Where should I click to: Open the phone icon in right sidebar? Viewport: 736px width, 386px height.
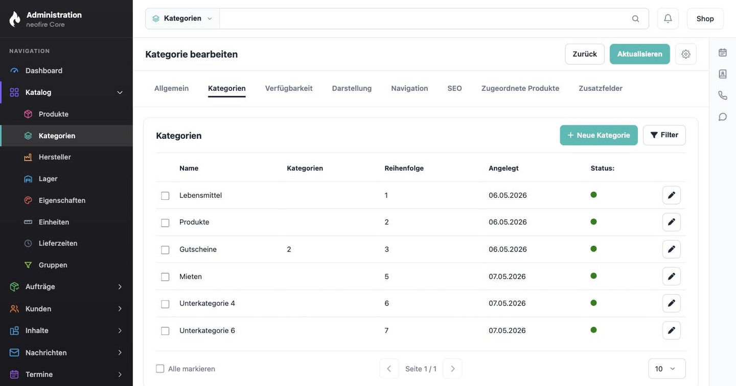point(722,95)
